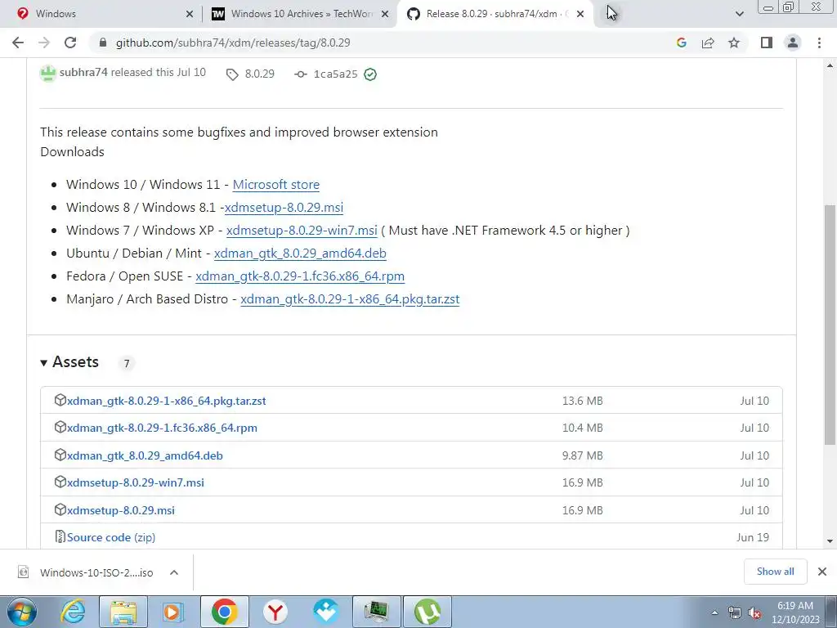Click the pkg.tar.zst link for Manjaro
This screenshot has height=628, width=837.
tap(350, 299)
